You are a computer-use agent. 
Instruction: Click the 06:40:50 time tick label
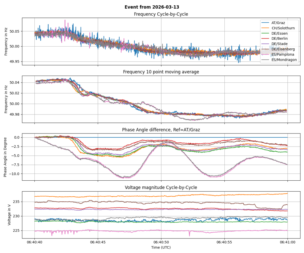(161, 242)
